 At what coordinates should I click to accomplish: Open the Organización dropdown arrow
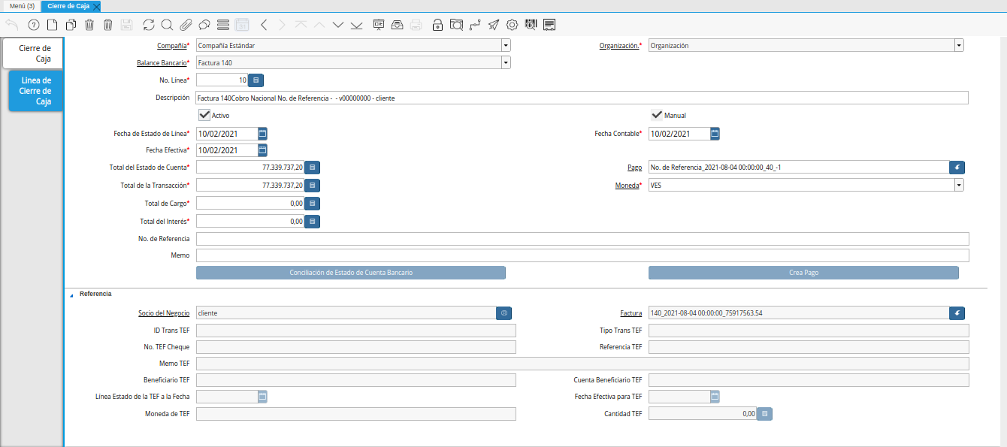[x=959, y=45]
